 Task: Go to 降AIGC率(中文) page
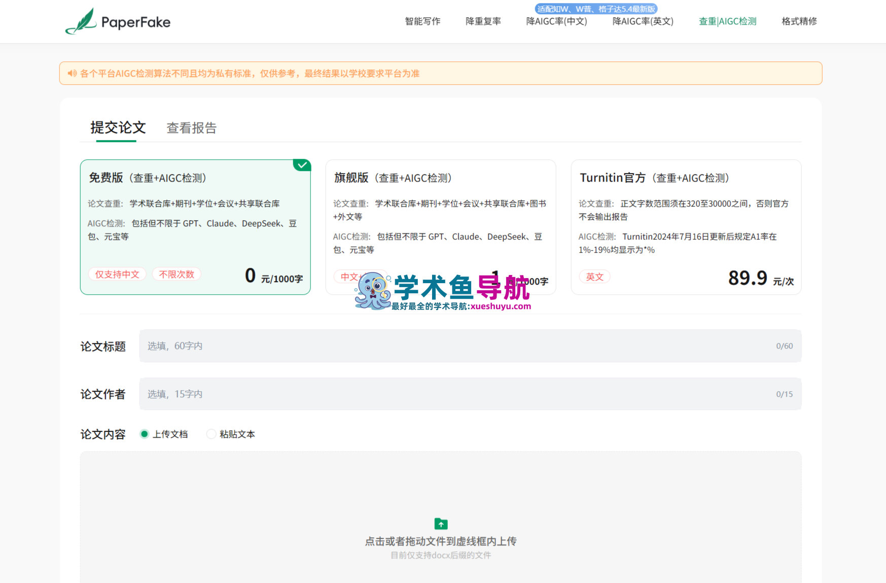pyautogui.click(x=556, y=21)
